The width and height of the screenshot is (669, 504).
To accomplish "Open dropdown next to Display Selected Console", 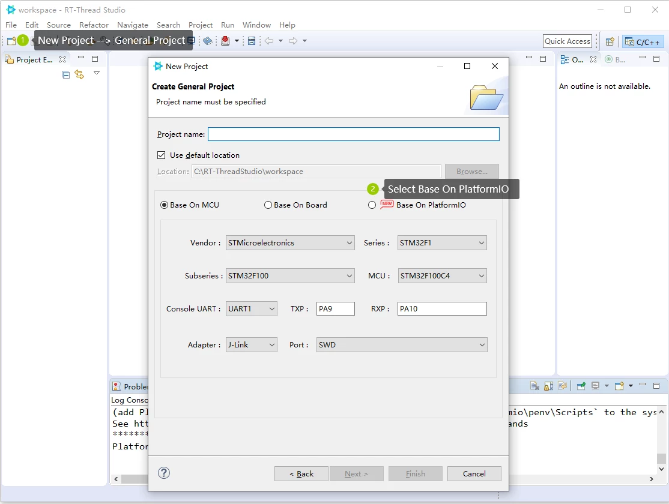I will [607, 386].
